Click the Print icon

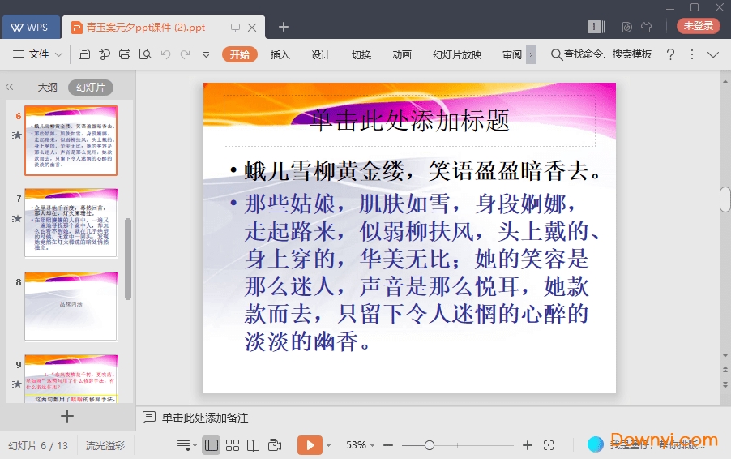[x=125, y=54]
